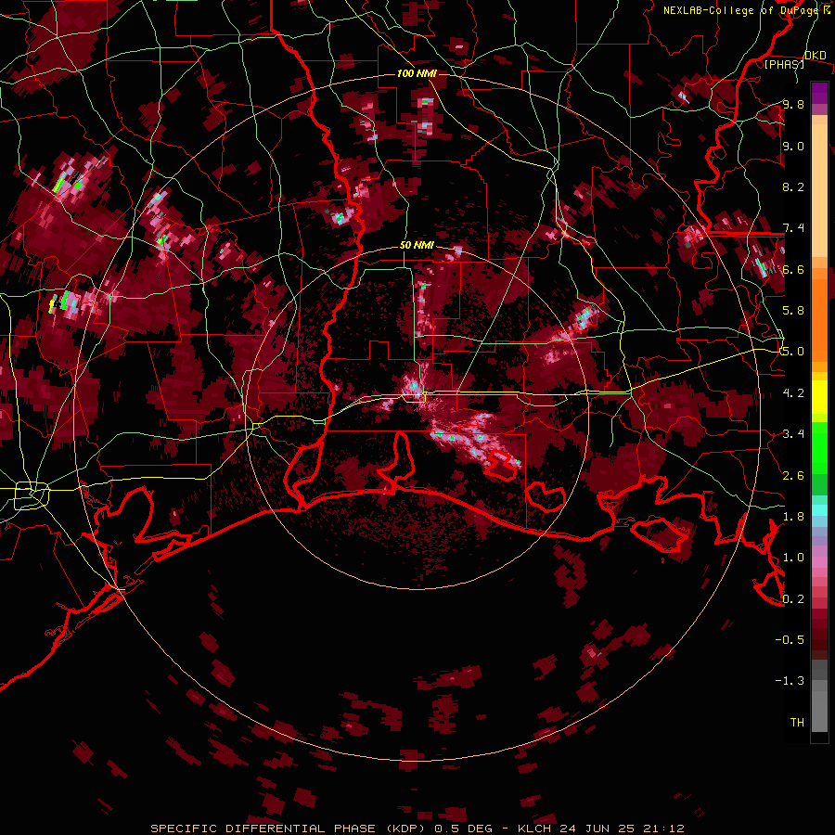
Task: Click the 1.0 value on the color scale
Action: 793,558
